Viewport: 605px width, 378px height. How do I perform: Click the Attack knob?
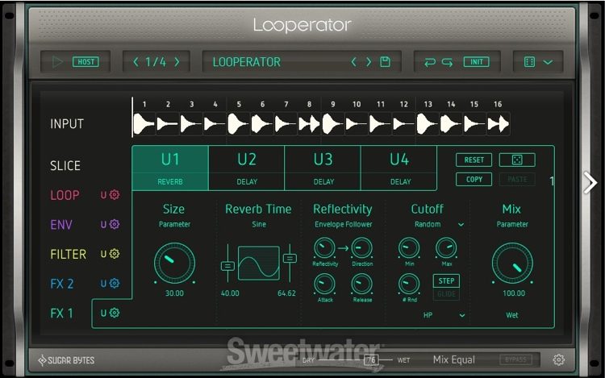point(324,285)
